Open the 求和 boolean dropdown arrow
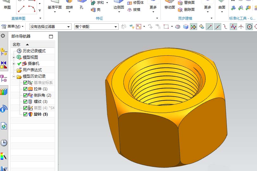Viewport: 257px width, 171px height. (107, 3)
